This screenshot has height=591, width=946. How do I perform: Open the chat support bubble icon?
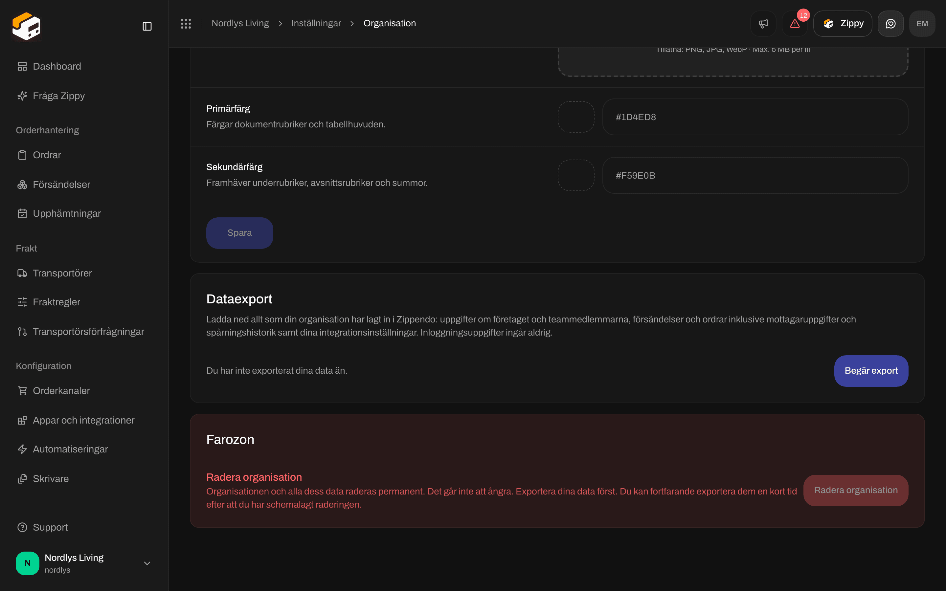[890, 23]
